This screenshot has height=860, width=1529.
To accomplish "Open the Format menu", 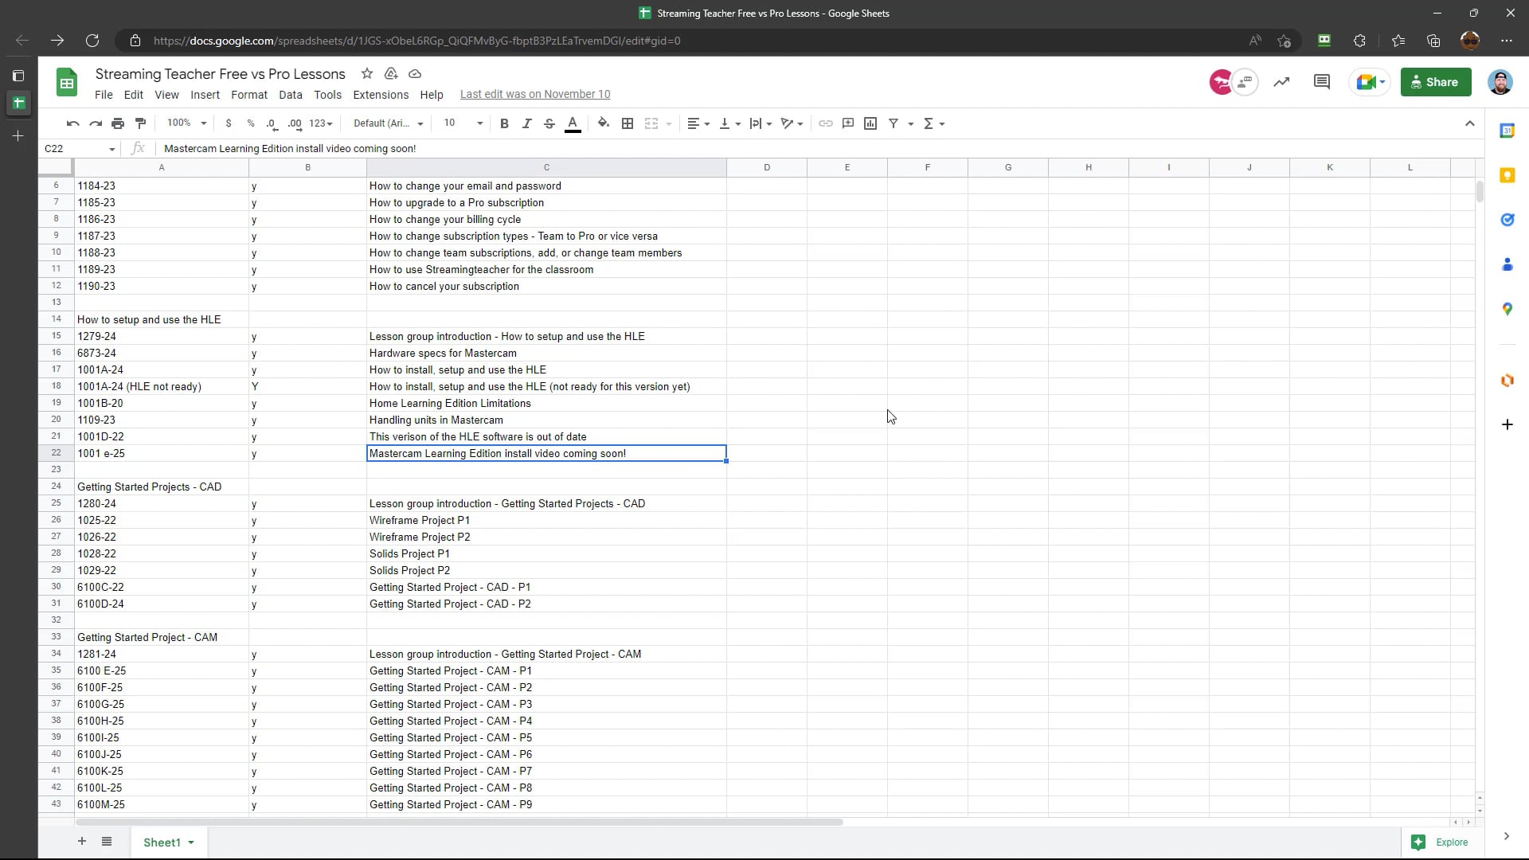I will (249, 95).
